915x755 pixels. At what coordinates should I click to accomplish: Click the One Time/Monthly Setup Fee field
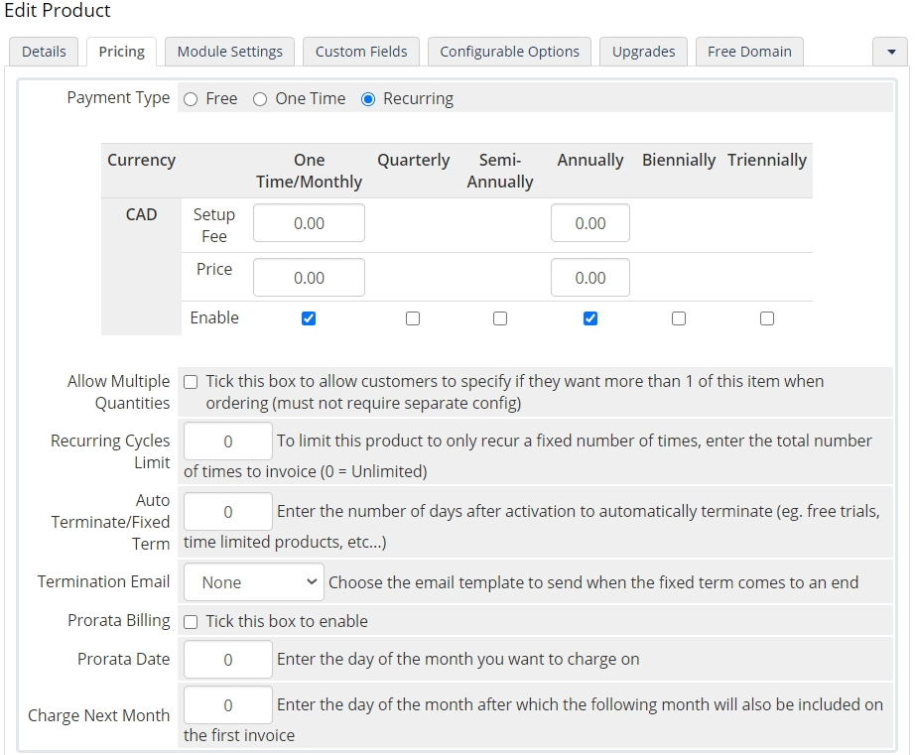pyautogui.click(x=309, y=223)
